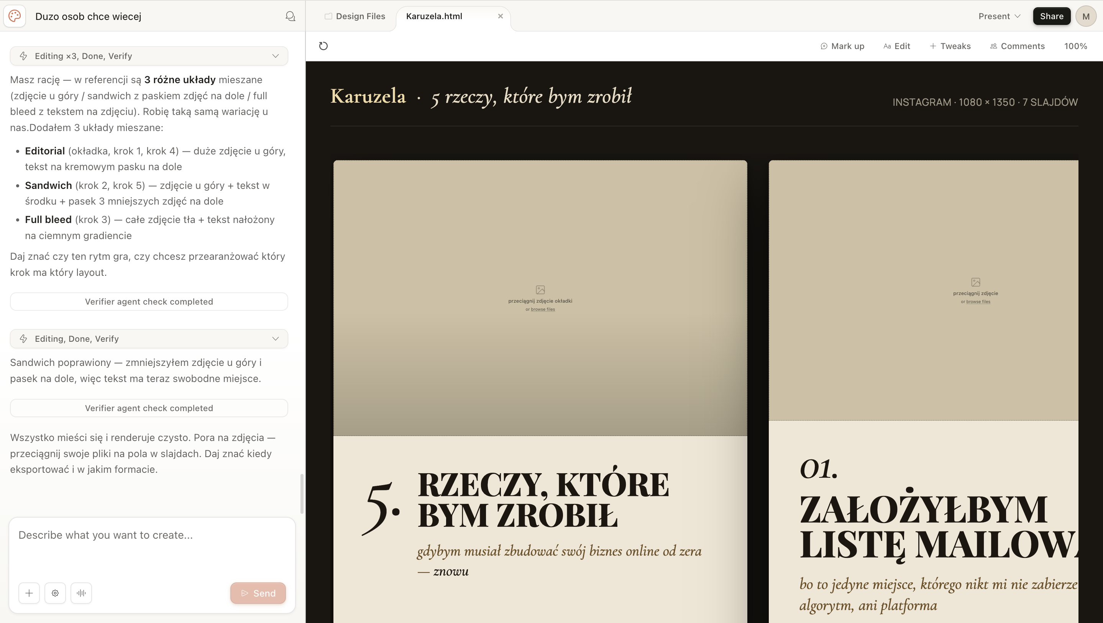The height and width of the screenshot is (623, 1103).
Task: Click the palette app logo icon
Action: click(15, 16)
